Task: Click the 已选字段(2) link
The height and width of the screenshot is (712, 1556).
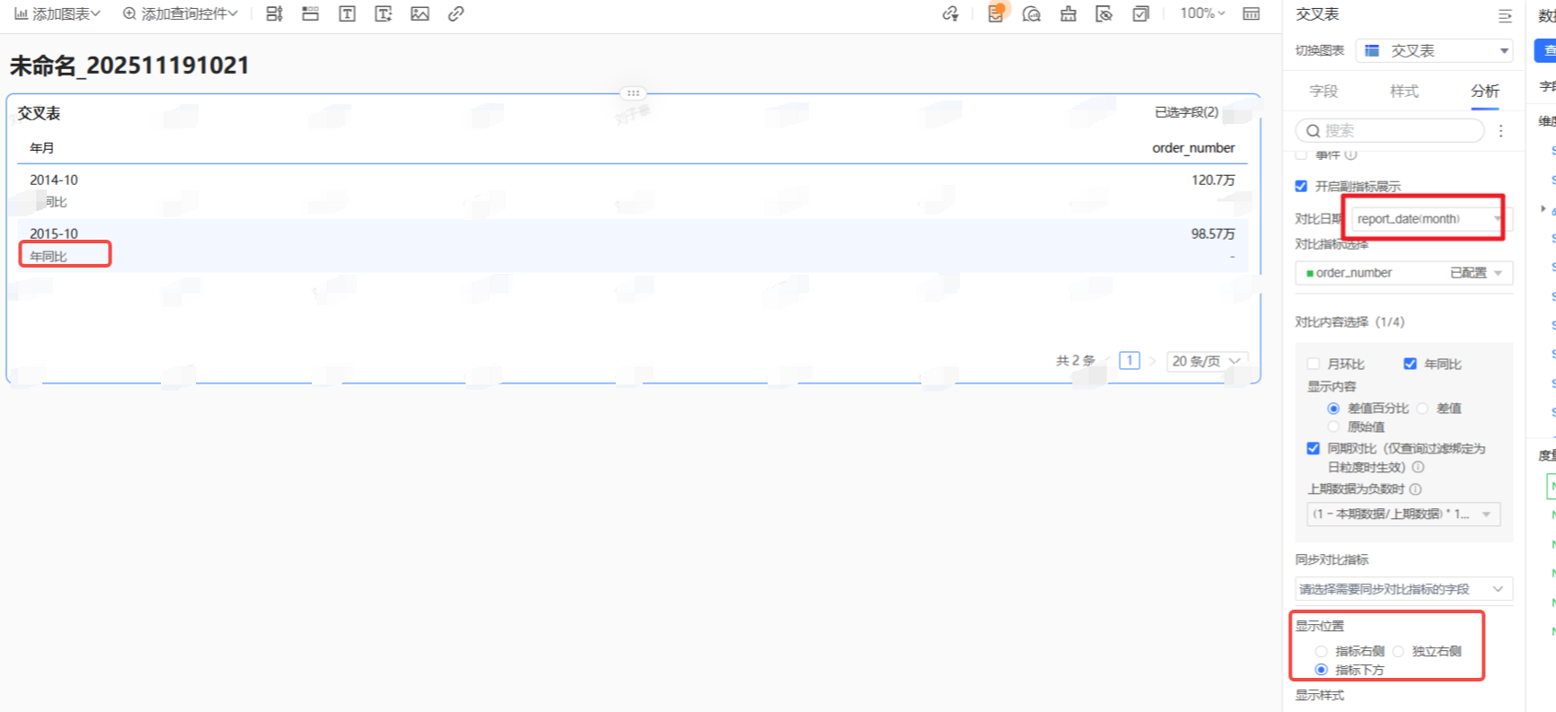Action: tap(1186, 112)
